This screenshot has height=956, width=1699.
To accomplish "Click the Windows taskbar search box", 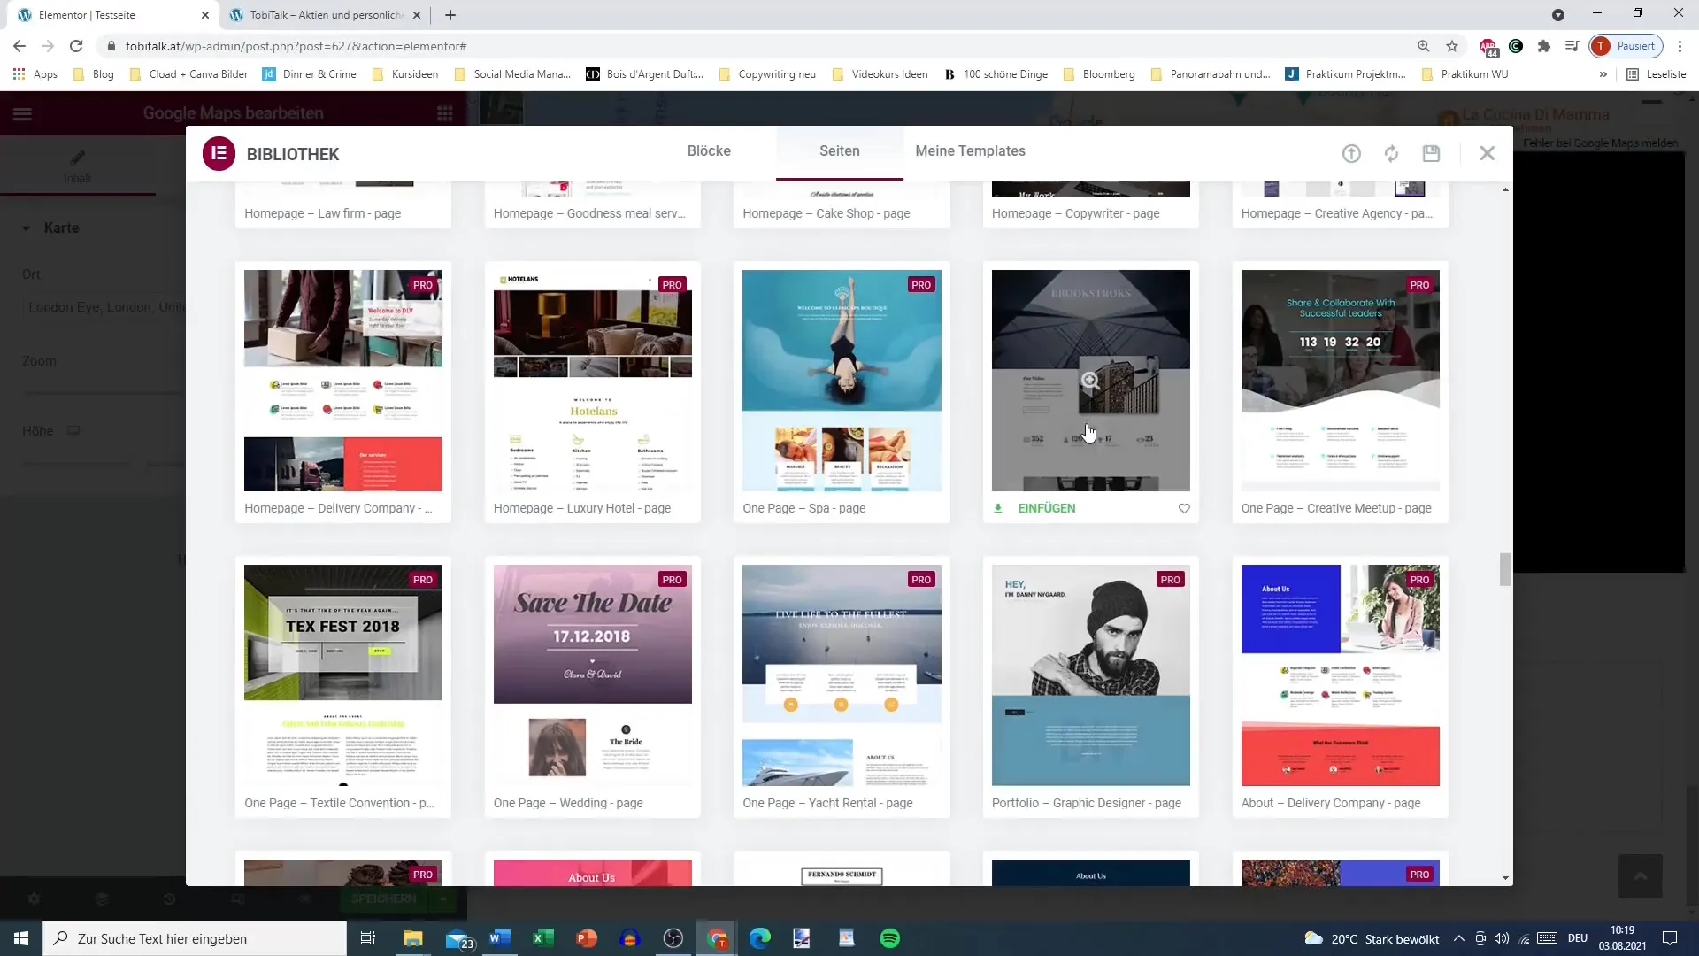I will pyautogui.click(x=195, y=938).
